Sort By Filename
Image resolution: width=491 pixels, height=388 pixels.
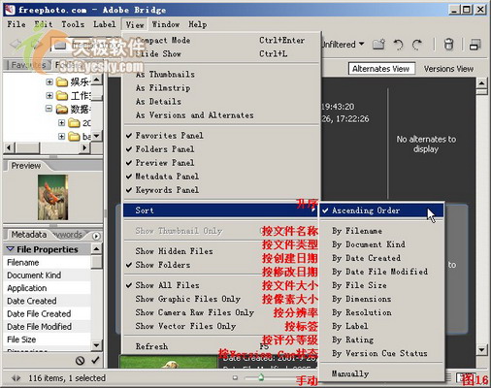tap(381, 231)
